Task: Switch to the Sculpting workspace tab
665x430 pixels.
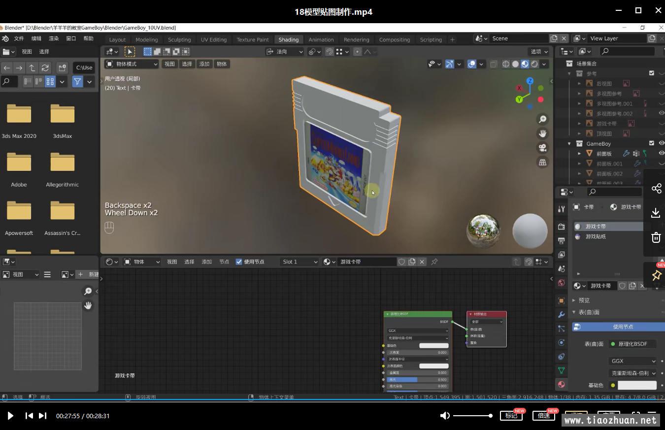Action: click(179, 39)
